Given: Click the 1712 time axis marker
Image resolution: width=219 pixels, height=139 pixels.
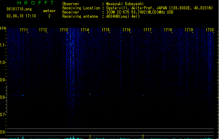Looking at the screenshot, I should coord(43,30).
